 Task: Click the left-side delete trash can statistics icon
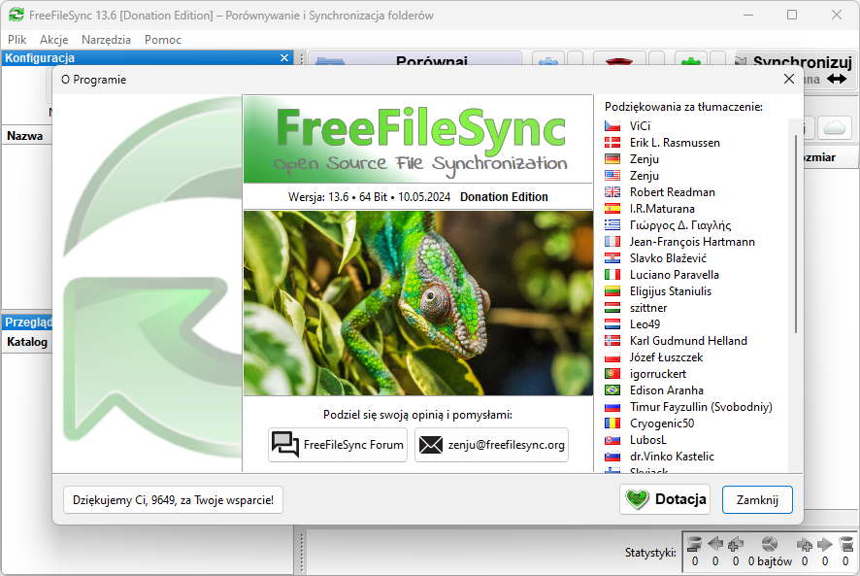pyautogui.click(x=694, y=544)
